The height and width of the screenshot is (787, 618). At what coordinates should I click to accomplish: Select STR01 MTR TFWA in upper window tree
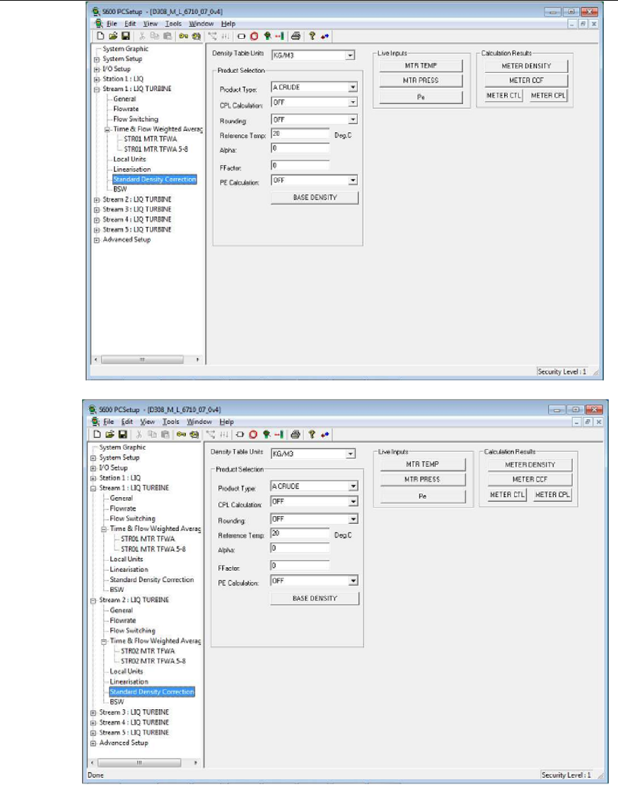(150, 139)
